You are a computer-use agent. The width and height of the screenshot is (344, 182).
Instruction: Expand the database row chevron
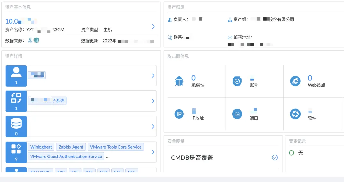(153, 127)
